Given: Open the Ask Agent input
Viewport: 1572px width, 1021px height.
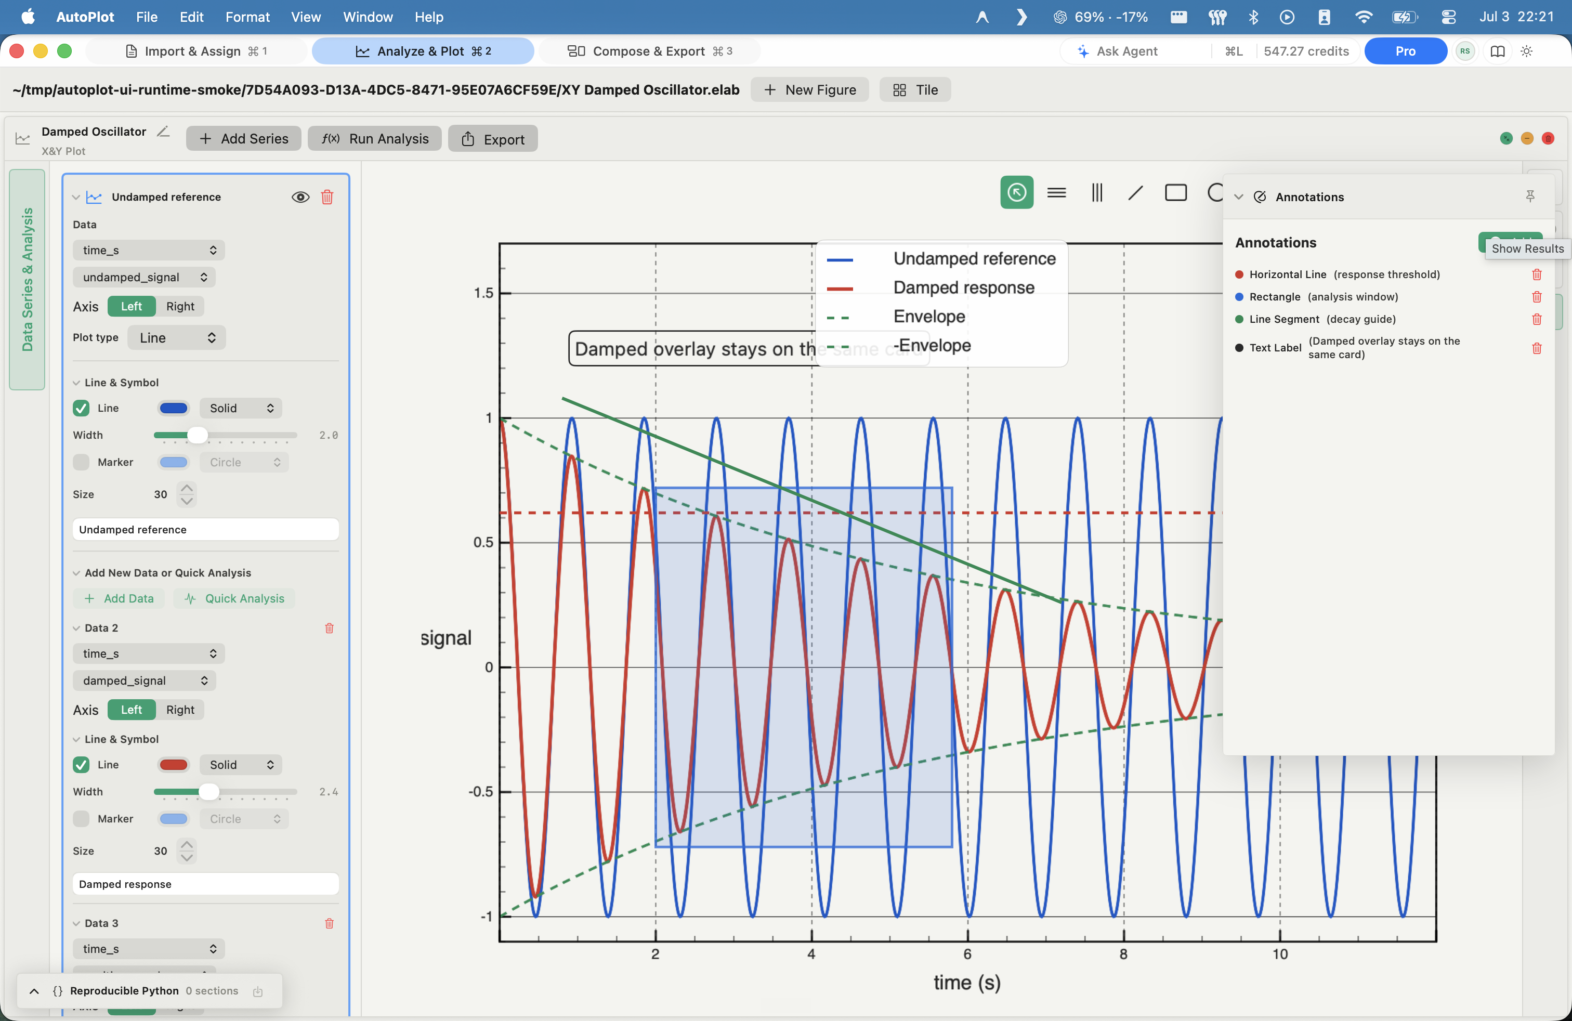Looking at the screenshot, I should pos(1135,51).
